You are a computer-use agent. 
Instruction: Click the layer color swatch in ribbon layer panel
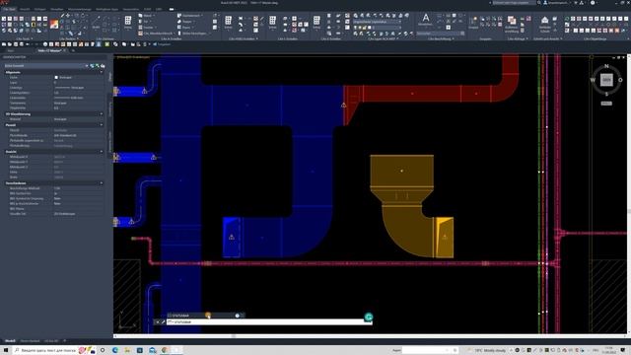point(371,28)
